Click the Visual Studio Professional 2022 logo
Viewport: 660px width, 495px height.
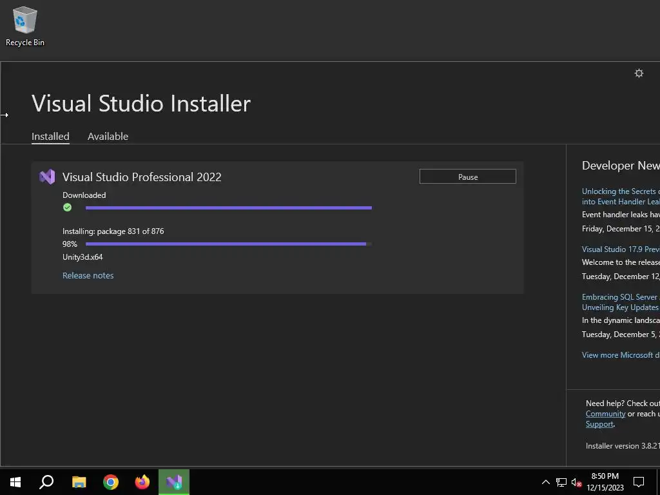pos(47,177)
